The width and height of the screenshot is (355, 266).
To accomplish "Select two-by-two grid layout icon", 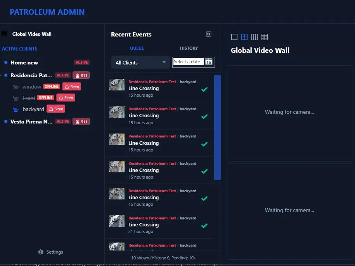I will coord(244,37).
